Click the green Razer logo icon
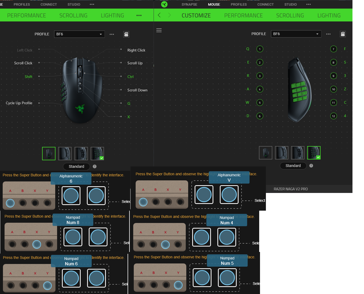The width and height of the screenshot is (364, 294). (x=164, y=4)
